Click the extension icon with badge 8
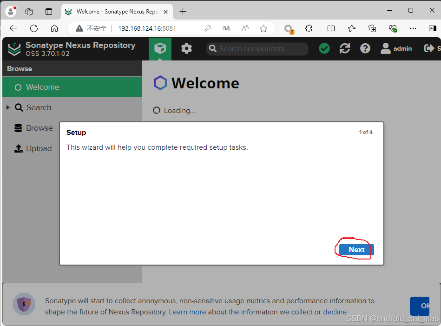441x326 pixels. (x=289, y=29)
